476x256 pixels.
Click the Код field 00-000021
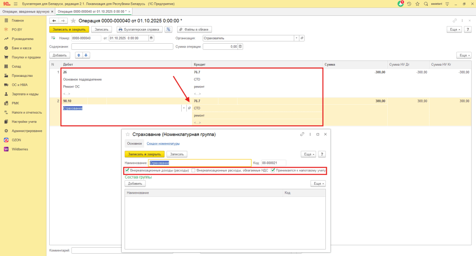pyautogui.click(x=273, y=162)
